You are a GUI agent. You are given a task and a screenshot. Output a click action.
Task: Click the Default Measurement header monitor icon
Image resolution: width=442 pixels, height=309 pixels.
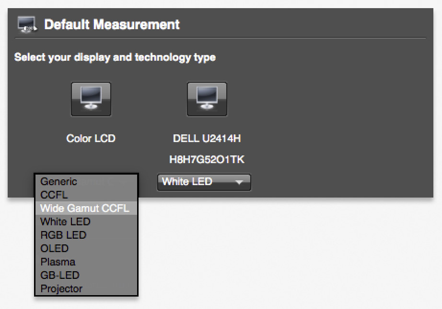[x=28, y=24]
